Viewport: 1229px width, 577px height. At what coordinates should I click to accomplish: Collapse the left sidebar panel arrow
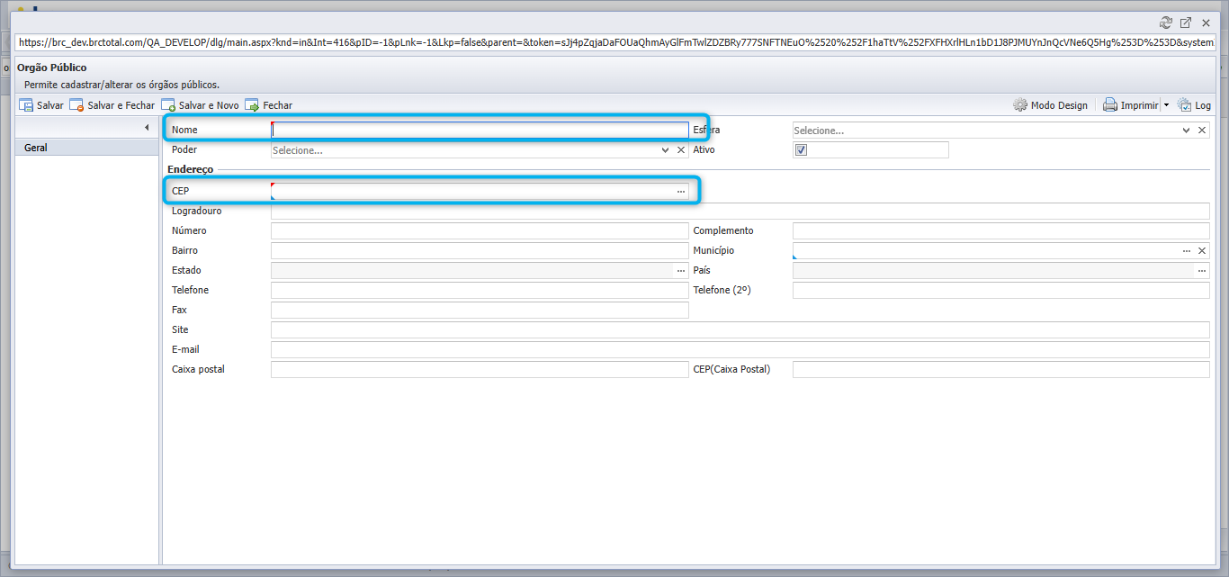(x=147, y=128)
